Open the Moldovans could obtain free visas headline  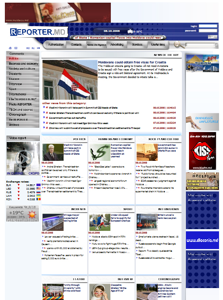click(132, 62)
